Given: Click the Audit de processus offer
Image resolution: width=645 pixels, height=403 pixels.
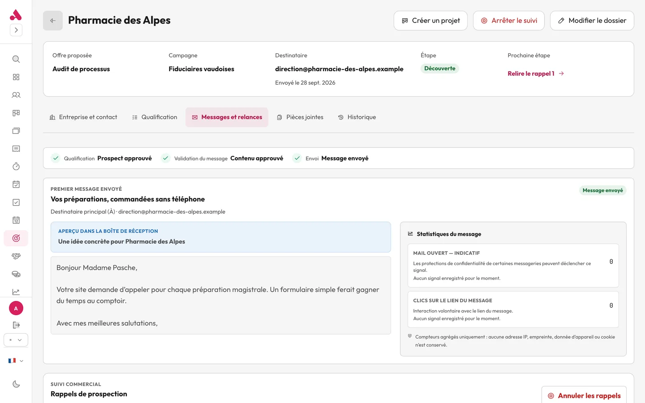Looking at the screenshot, I should [x=81, y=69].
